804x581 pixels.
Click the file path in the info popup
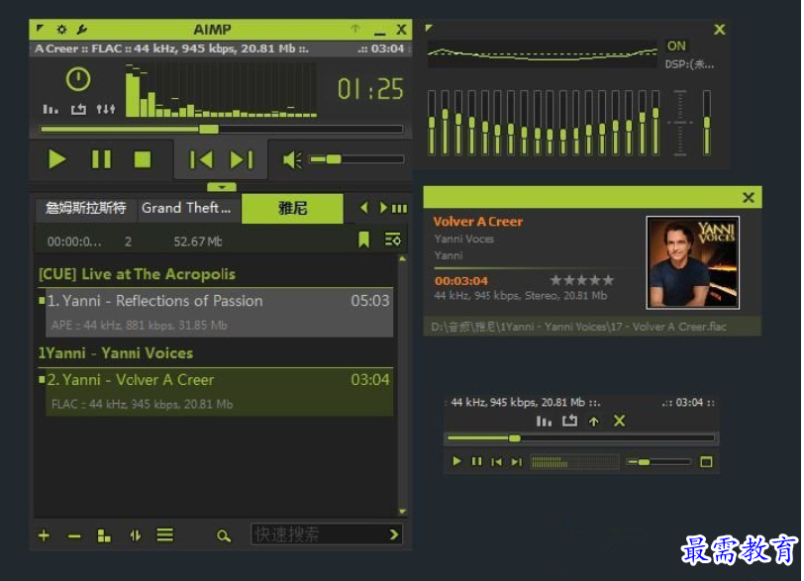pyautogui.click(x=579, y=327)
